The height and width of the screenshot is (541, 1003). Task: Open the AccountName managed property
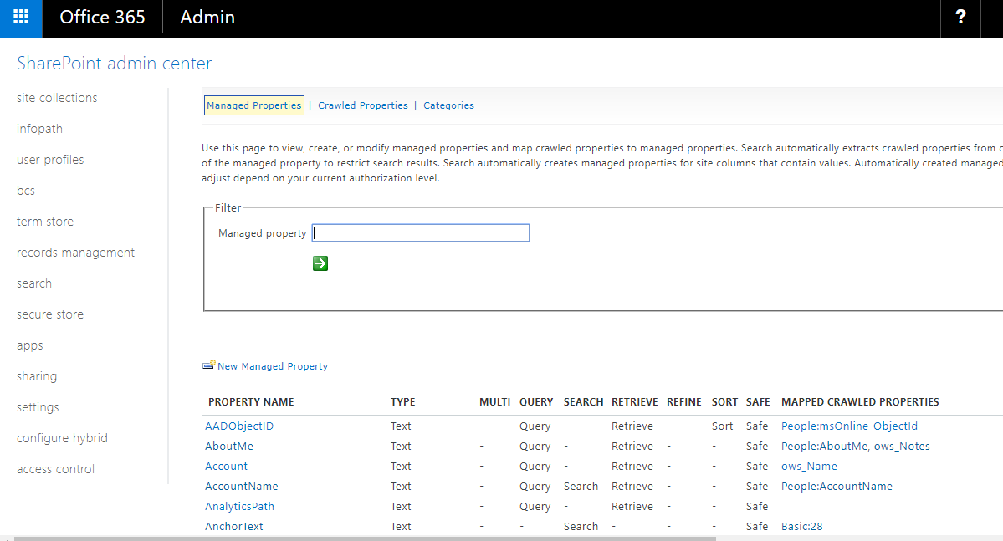pos(241,487)
